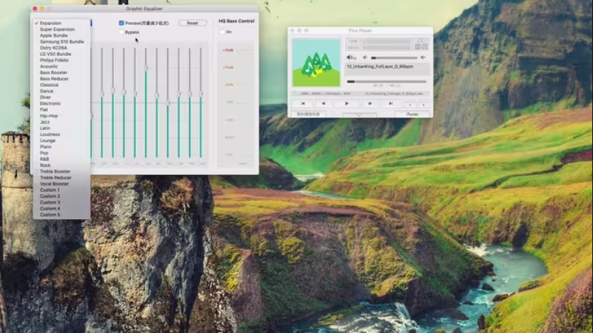Image resolution: width=593 pixels, height=333 pixels.
Task: Select Samsung S10 Bundle preset
Action: [x=62, y=42]
